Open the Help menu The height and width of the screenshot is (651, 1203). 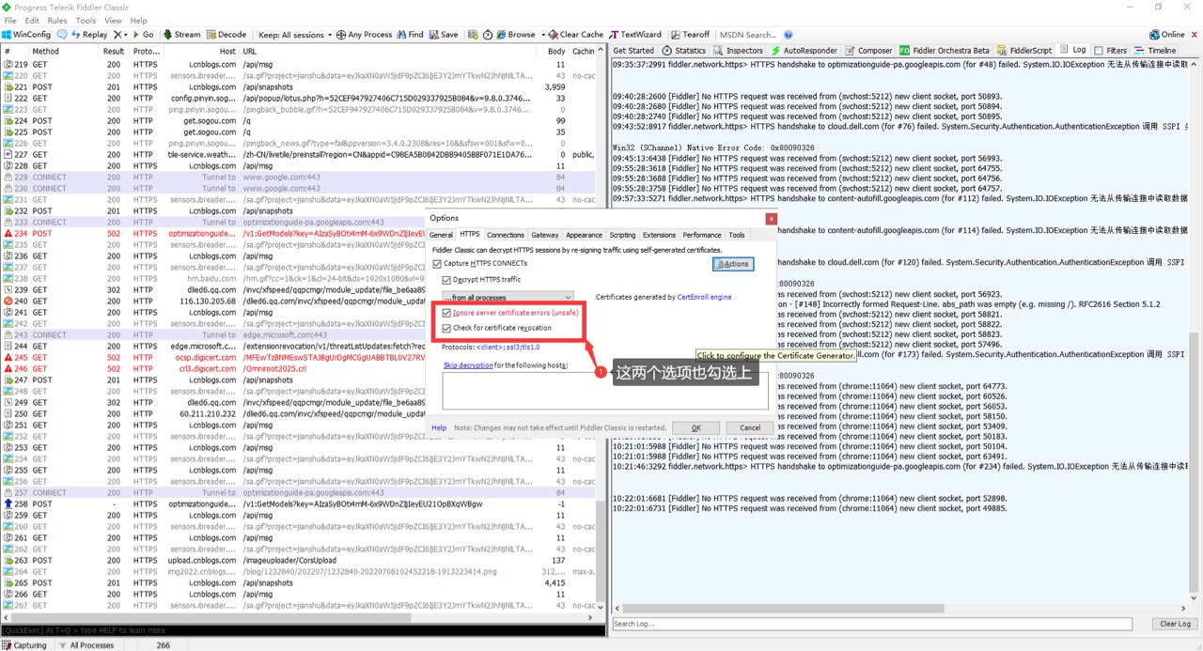coord(139,20)
